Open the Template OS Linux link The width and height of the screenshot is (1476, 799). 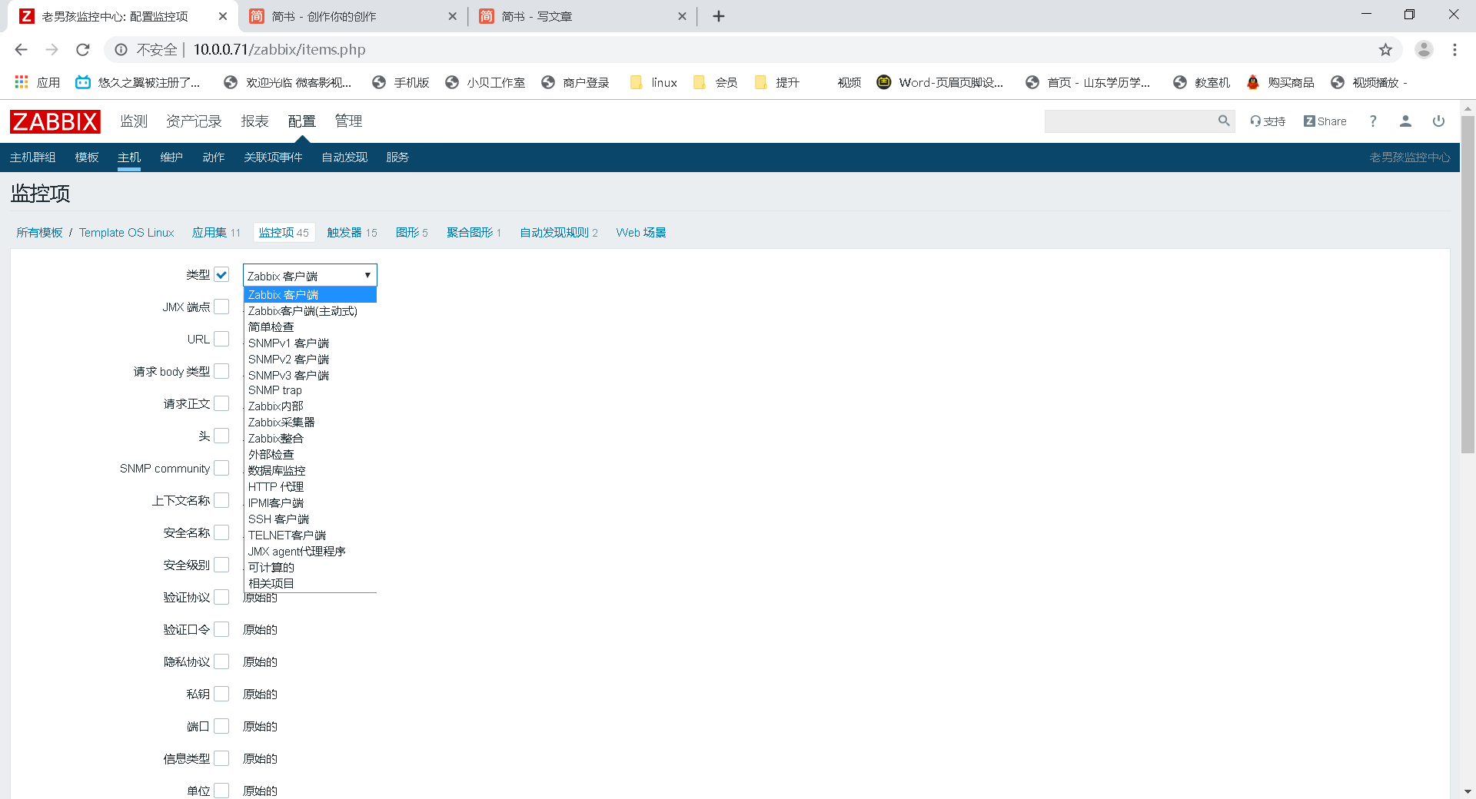pos(127,233)
